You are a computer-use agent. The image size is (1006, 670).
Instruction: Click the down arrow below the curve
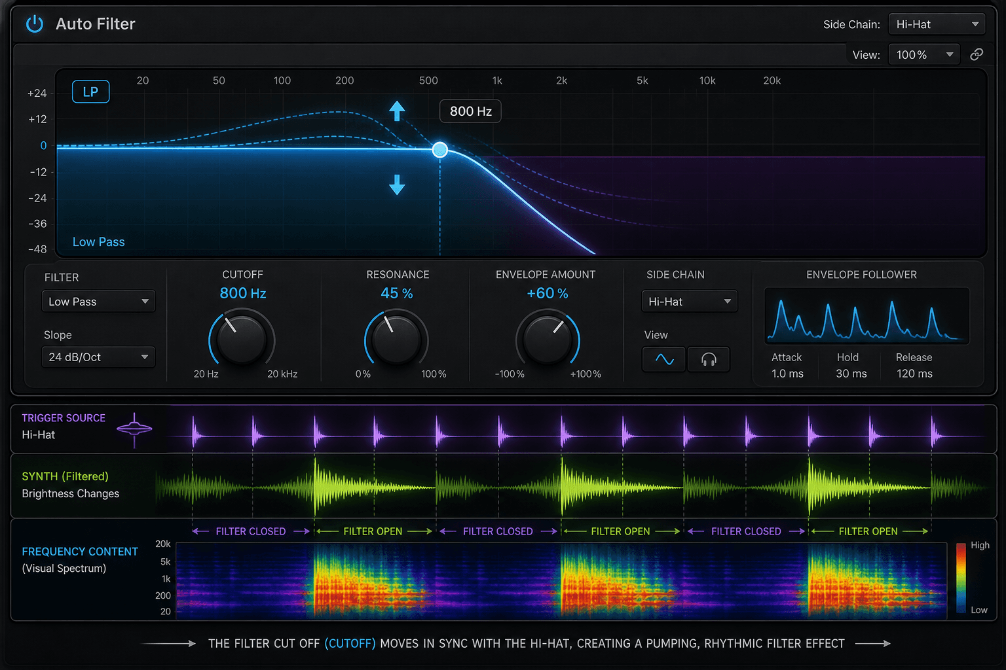(397, 185)
